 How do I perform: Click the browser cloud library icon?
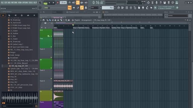28,15
